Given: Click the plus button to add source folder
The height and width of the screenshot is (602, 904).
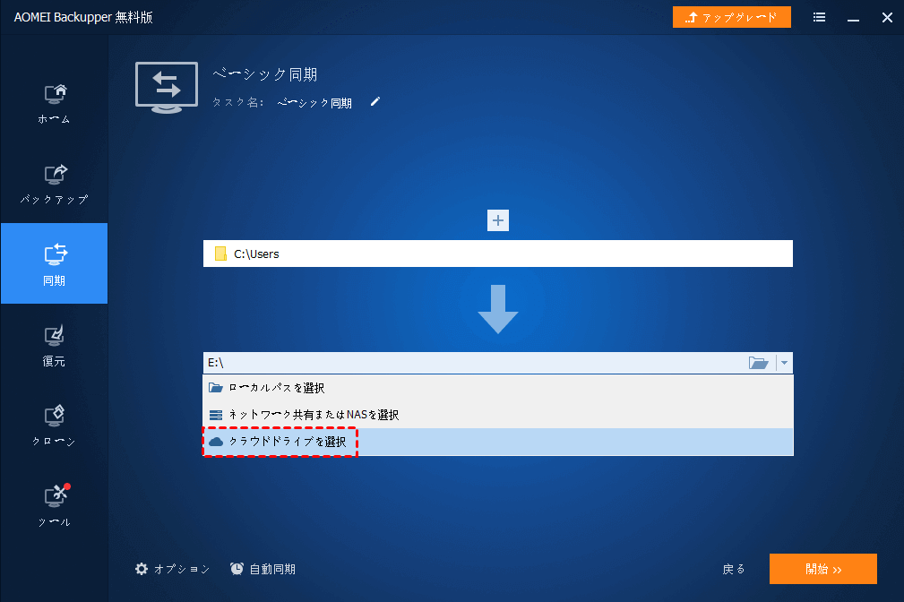Looking at the screenshot, I should tap(498, 220).
